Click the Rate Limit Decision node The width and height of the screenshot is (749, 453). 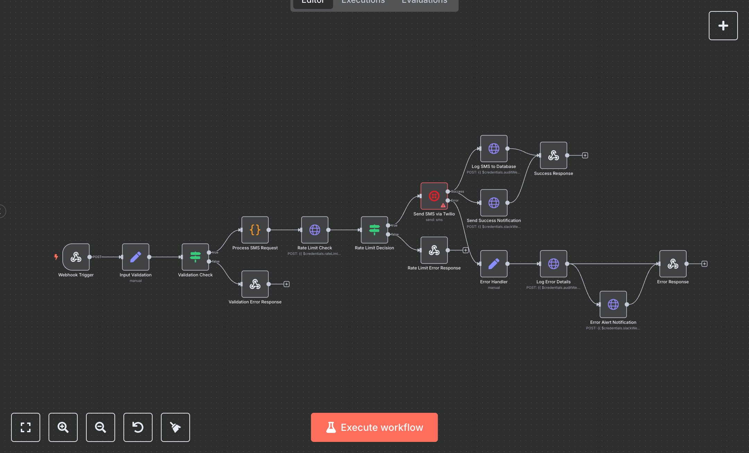coord(374,230)
